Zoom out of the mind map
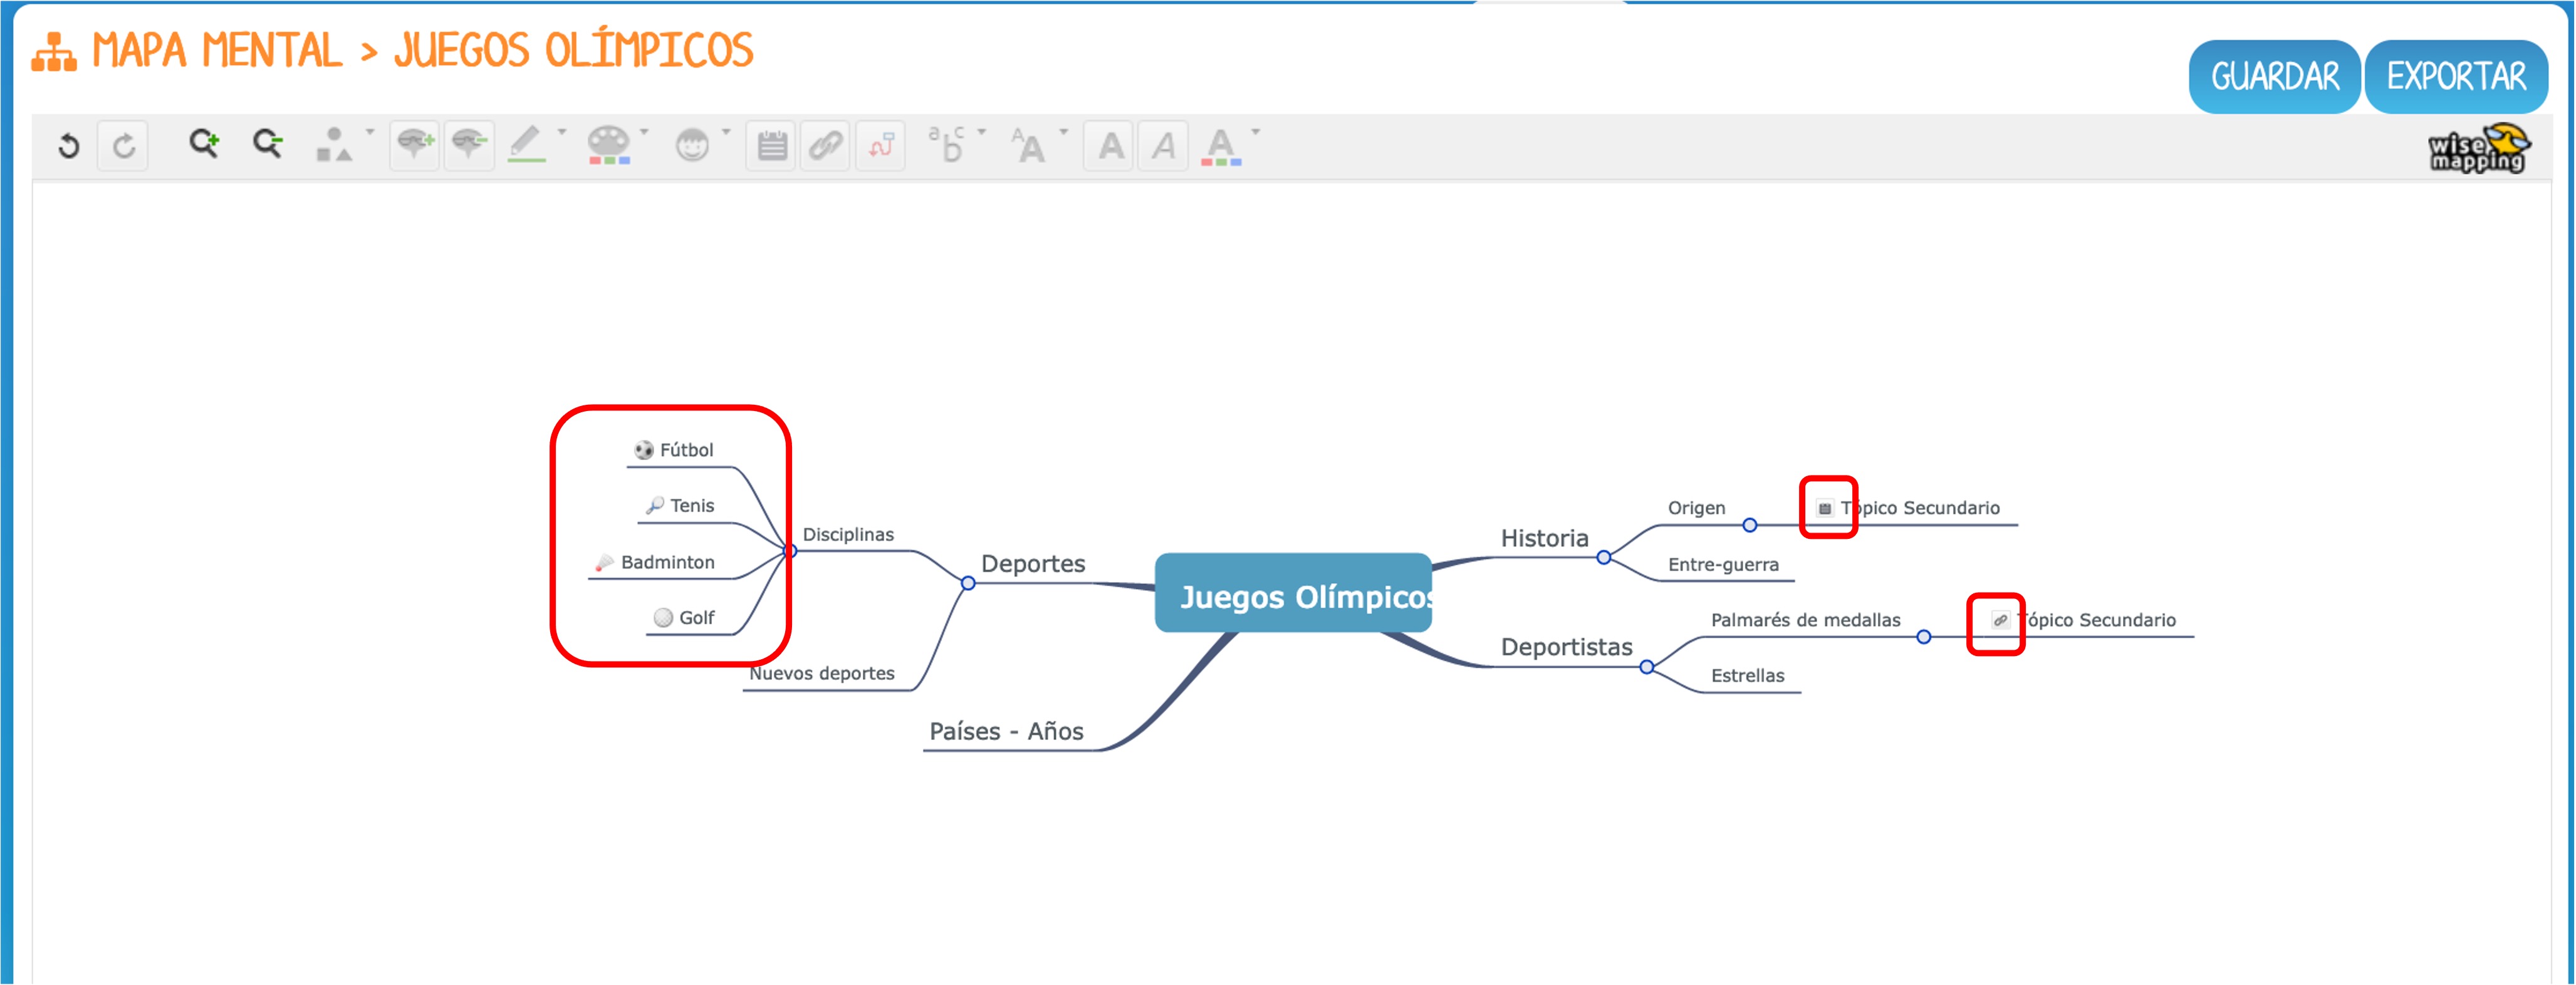This screenshot has width=2576, height=985. [x=267, y=144]
